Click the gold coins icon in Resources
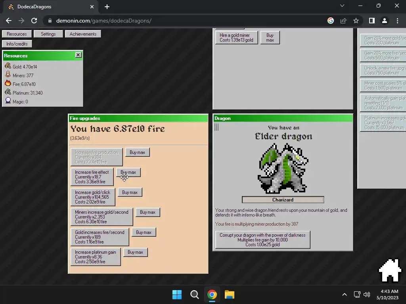The width and height of the screenshot is (406, 304). pos(8,66)
